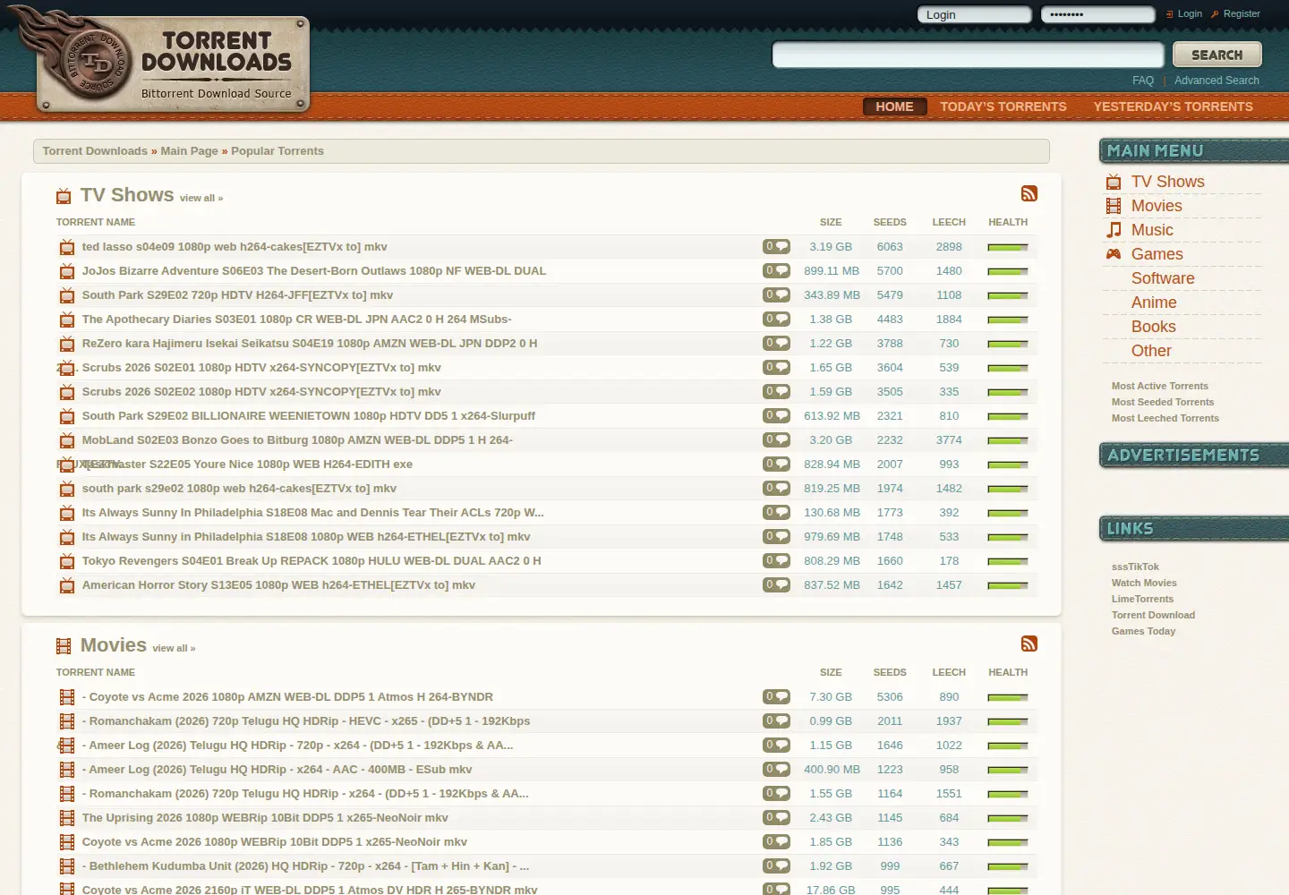Open Most Seeded Torrents link
The image size is (1289, 895).
[x=1163, y=402]
